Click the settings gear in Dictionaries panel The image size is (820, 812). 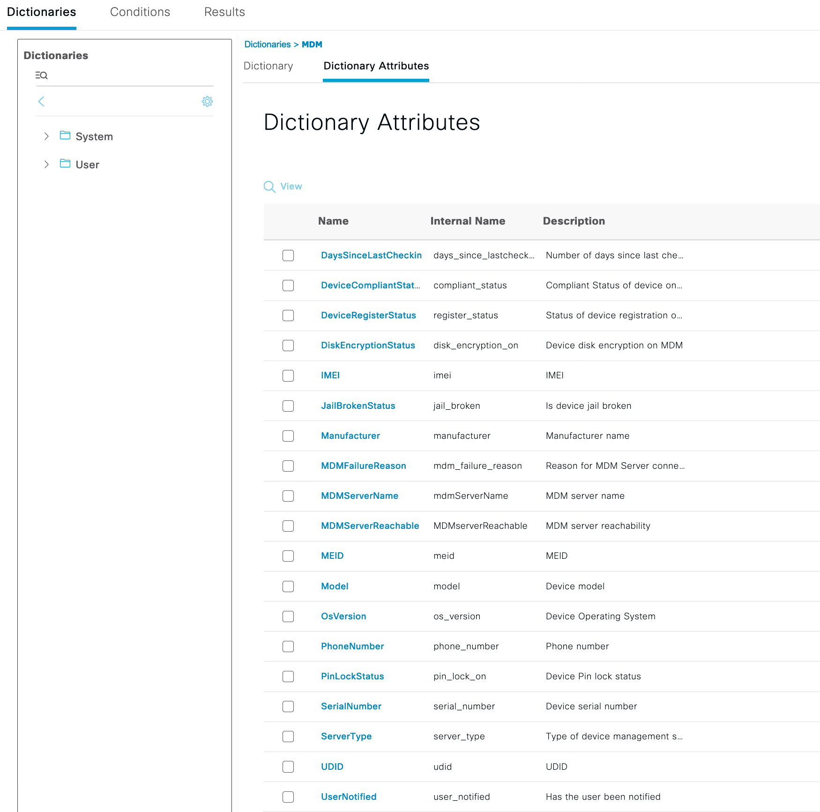(x=207, y=101)
